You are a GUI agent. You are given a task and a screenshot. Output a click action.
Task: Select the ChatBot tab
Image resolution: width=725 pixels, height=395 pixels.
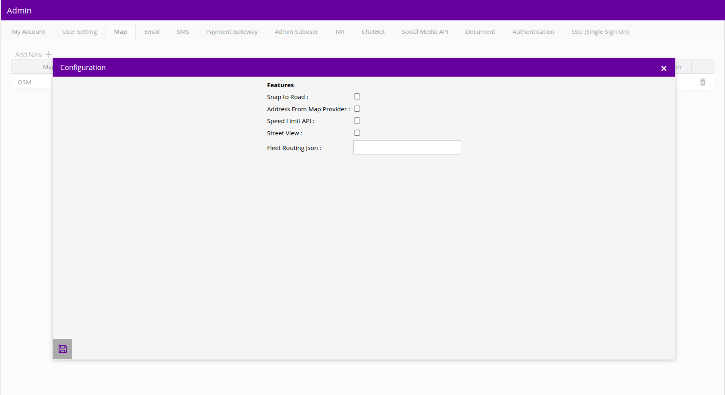pos(373,32)
